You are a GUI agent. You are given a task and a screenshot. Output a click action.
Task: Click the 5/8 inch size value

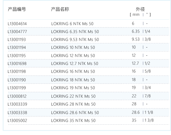148,71
